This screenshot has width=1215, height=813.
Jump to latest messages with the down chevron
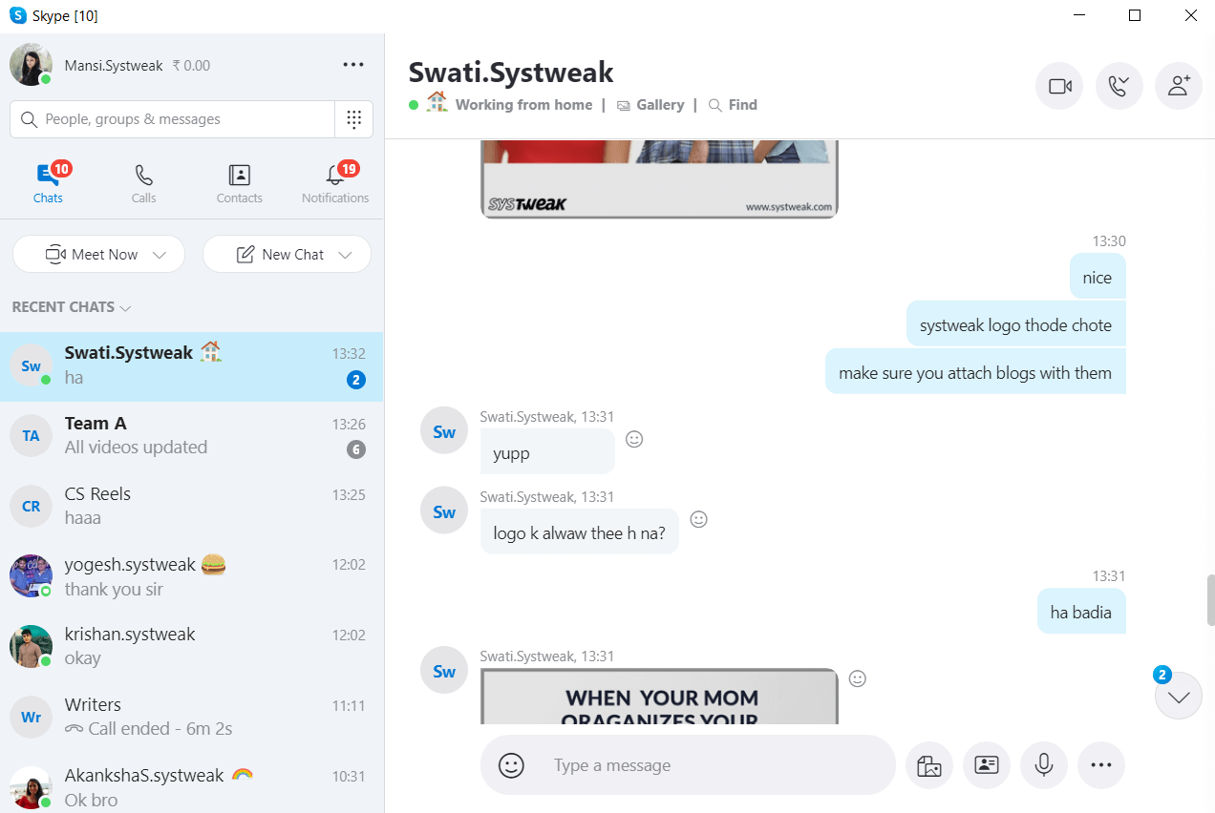click(x=1178, y=696)
